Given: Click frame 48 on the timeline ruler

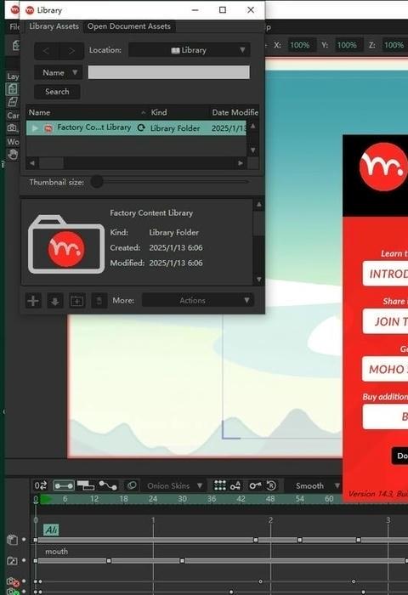Looking at the screenshot, I should click(x=270, y=499).
